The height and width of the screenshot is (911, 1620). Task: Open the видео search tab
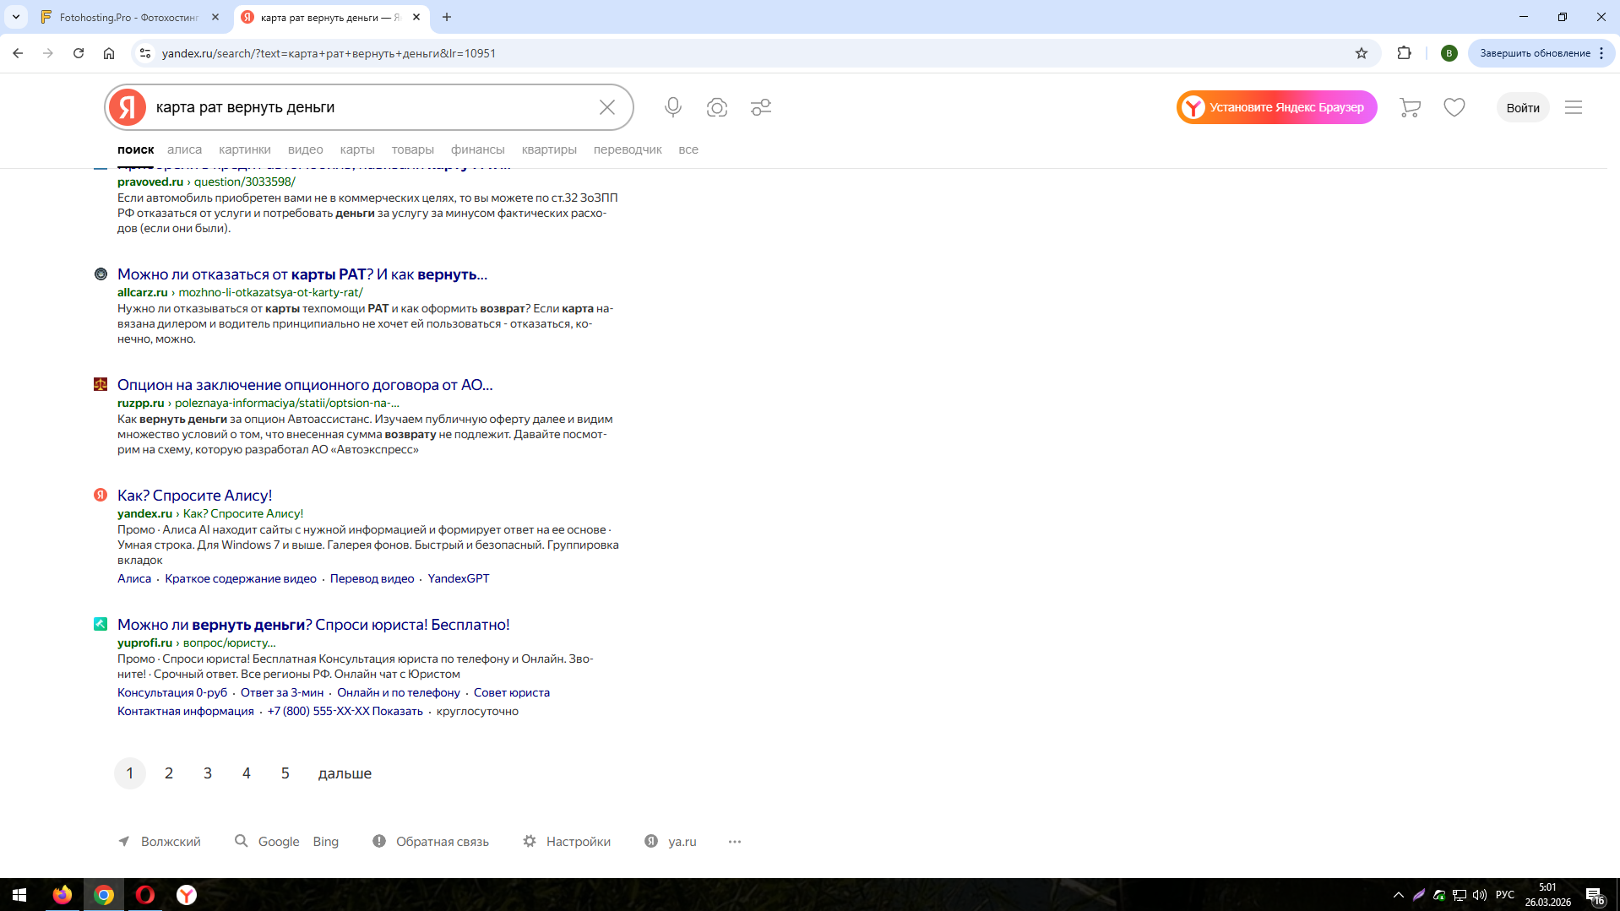point(306,149)
